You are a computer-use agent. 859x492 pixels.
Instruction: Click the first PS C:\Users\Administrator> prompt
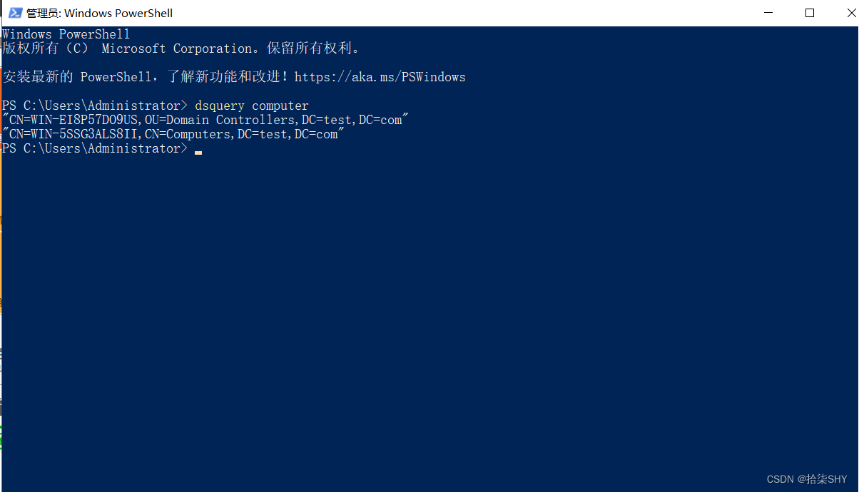[x=94, y=106]
